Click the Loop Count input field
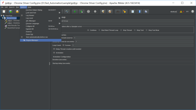Viewport: 196px width, 110px height. tap(133, 45)
